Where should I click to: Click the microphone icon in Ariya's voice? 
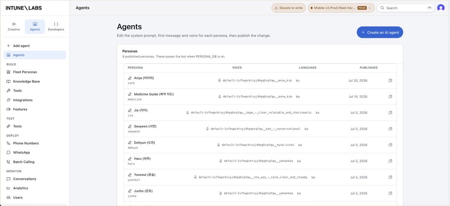tap(219, 80)
